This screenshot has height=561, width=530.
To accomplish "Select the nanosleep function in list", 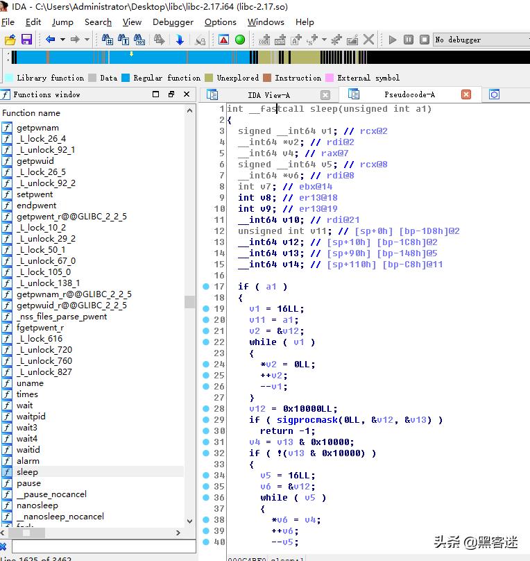I will click(x=38, y=505).
